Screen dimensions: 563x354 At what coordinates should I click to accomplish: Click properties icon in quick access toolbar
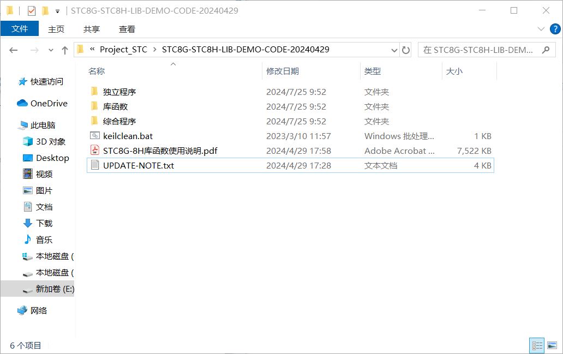click(31, 10)
